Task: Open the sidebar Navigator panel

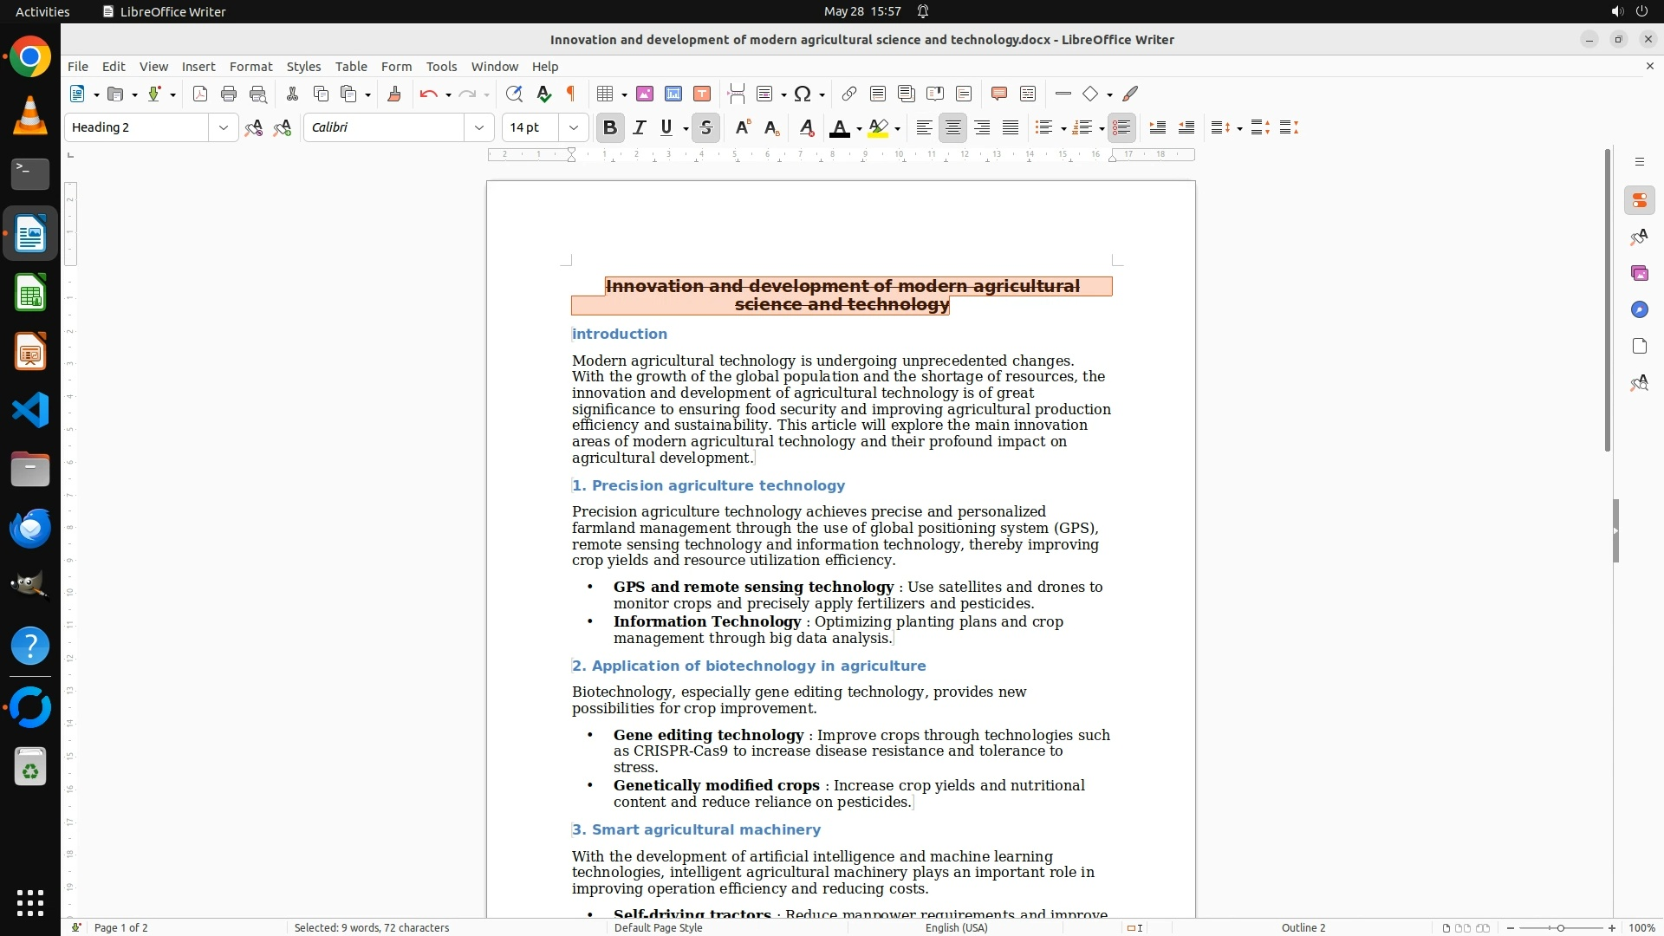Action: (1639, 310)
